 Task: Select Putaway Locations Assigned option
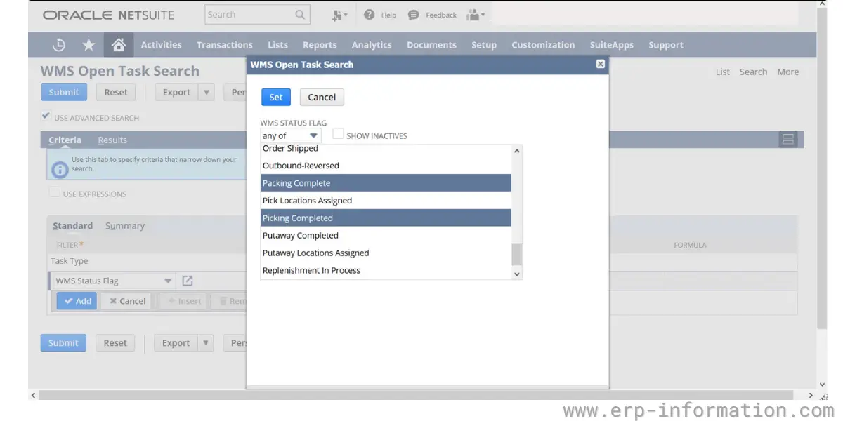(386, 253)
